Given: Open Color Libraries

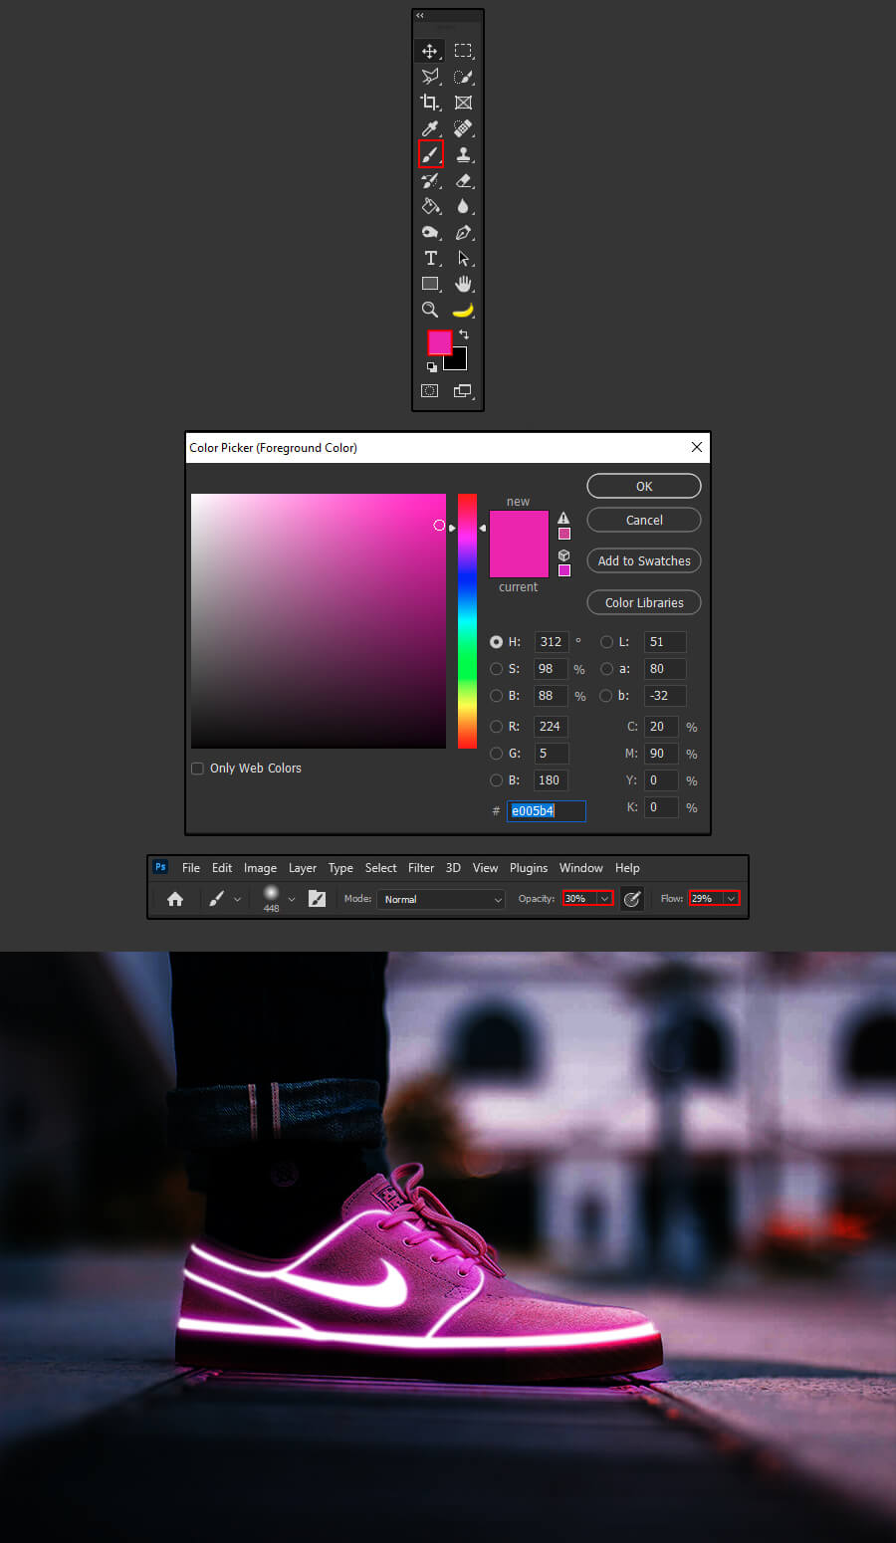Looking at the screenshot, I should pyautogui.click(x=644, y=602).
